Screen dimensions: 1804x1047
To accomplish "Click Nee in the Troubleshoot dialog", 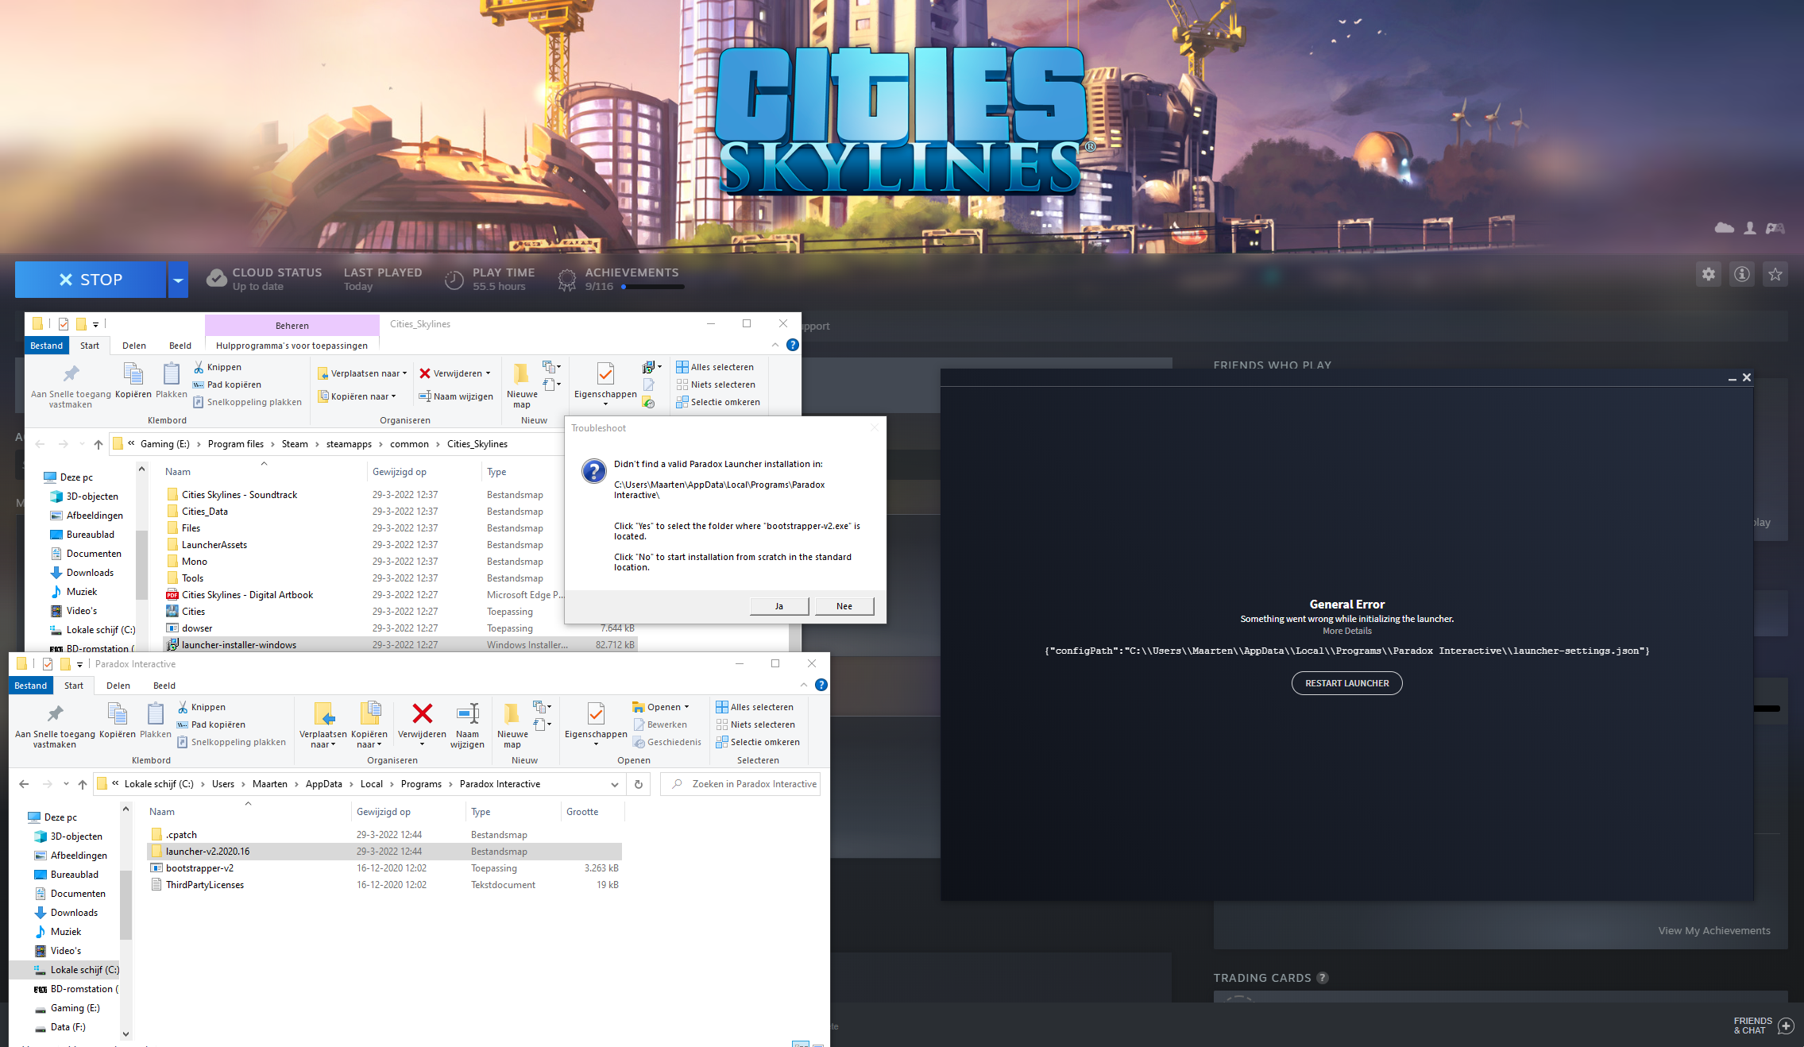I will 844,606.
